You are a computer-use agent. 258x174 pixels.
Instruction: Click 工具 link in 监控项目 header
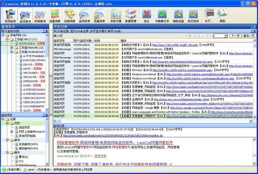coord(45,115)
